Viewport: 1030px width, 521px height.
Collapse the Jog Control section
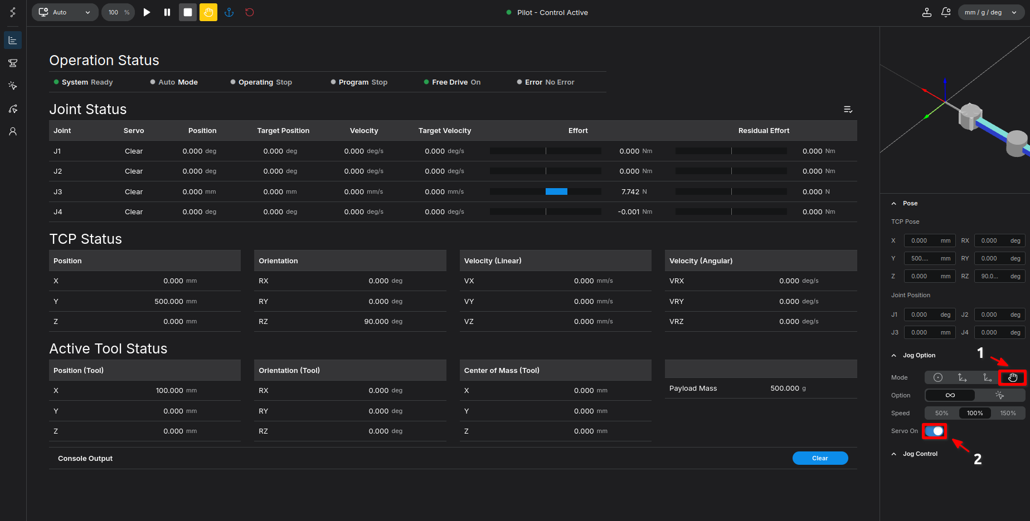[894, 454]
